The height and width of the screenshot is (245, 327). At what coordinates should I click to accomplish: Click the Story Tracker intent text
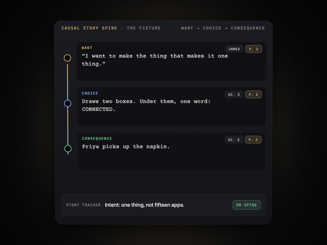145,205
